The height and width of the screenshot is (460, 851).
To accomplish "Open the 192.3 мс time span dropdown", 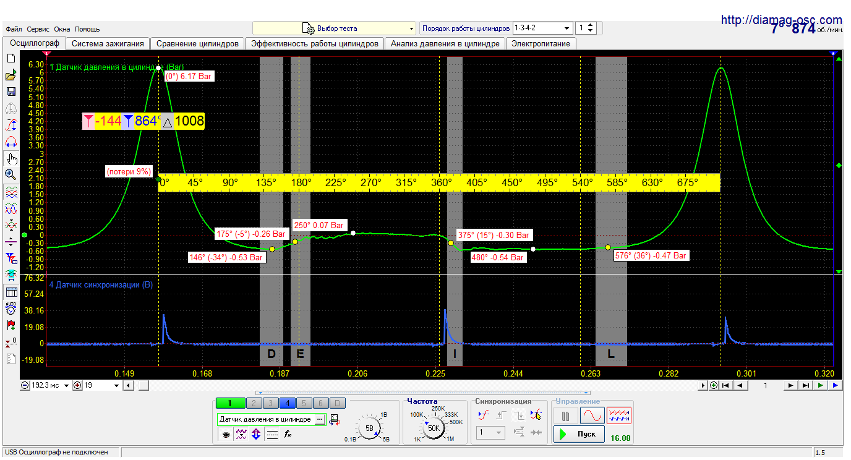I will [x=49, y=385].
